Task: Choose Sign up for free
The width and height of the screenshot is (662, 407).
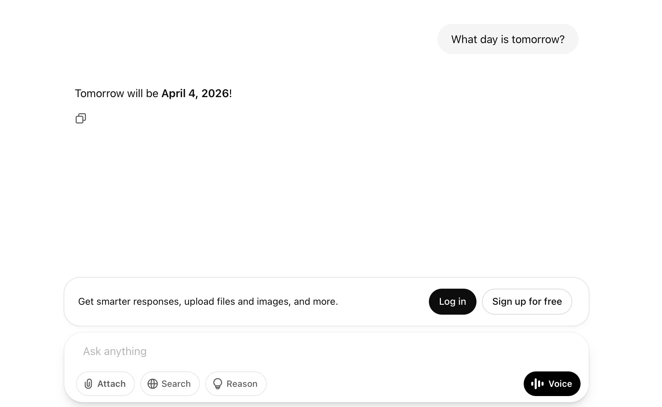Action: point(527,302)
